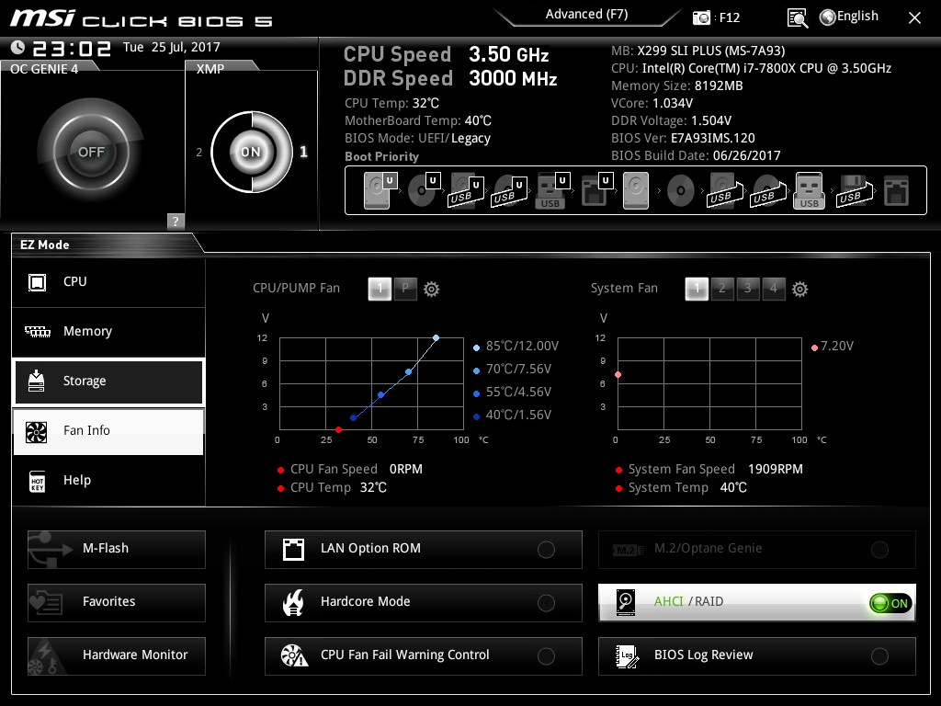
Task: Select System Fan button 2
Action: click(722, 289)
